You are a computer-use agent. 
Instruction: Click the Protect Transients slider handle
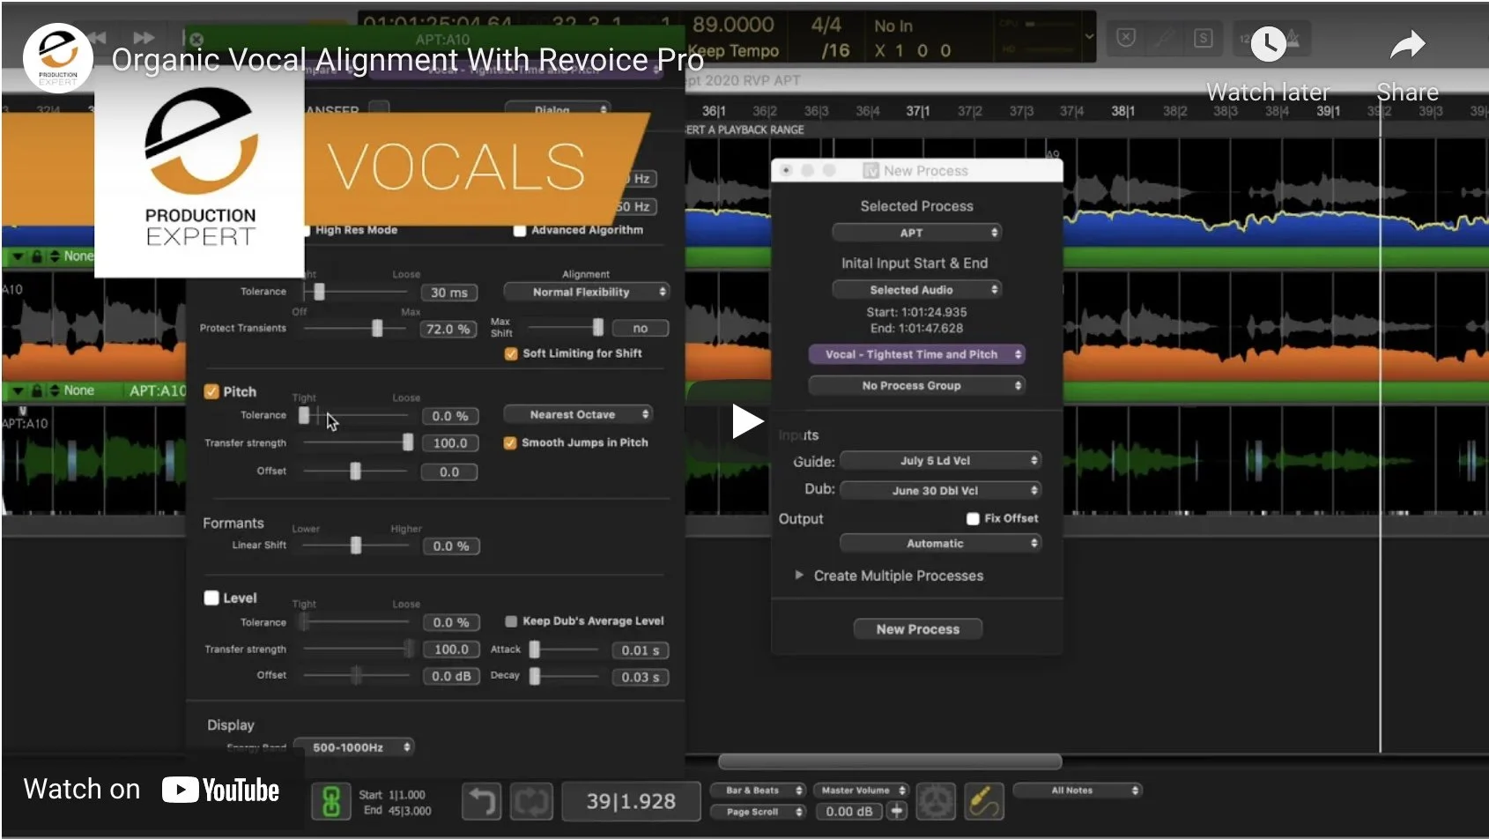click(x=377, y=328)
